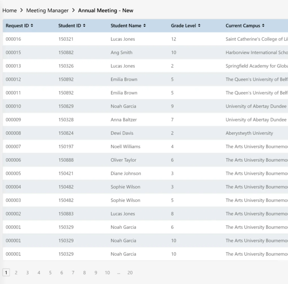Click Harborview International School campus cell
Viewport: 288px width, 284px height.
click(x=257, y=52)
